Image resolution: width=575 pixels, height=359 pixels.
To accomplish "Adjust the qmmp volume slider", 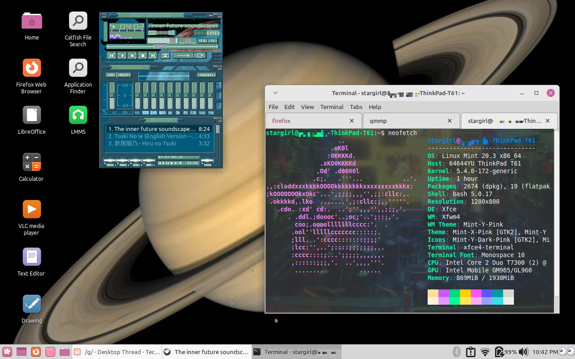I will [163, 41].
